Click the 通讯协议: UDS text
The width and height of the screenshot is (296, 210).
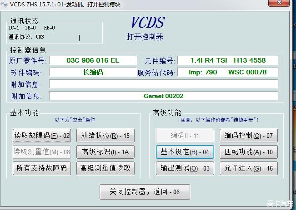pyautogui.click(x=26, y=37)
